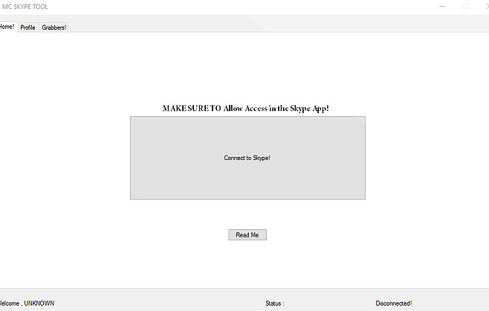Open the Read Me button
Image resolution: width=489 pixels, height=311 pixels.
click(247, 235)
